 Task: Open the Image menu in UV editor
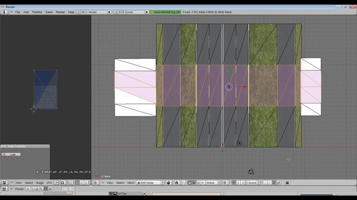click(x=40, y=183)
